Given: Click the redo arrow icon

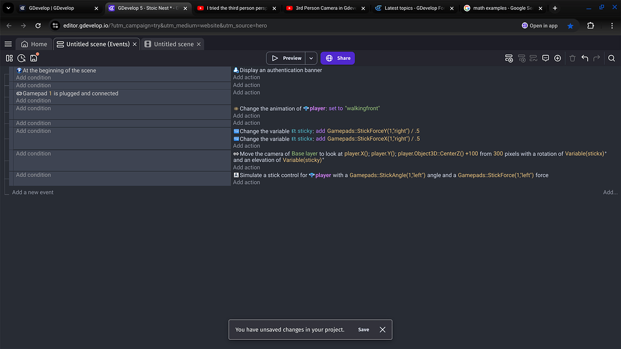Looking at the screenshot, I should (x=596, y=58).
